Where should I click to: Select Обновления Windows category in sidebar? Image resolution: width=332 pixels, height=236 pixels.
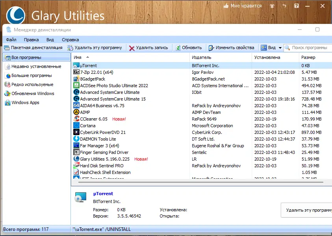point(33,93)
